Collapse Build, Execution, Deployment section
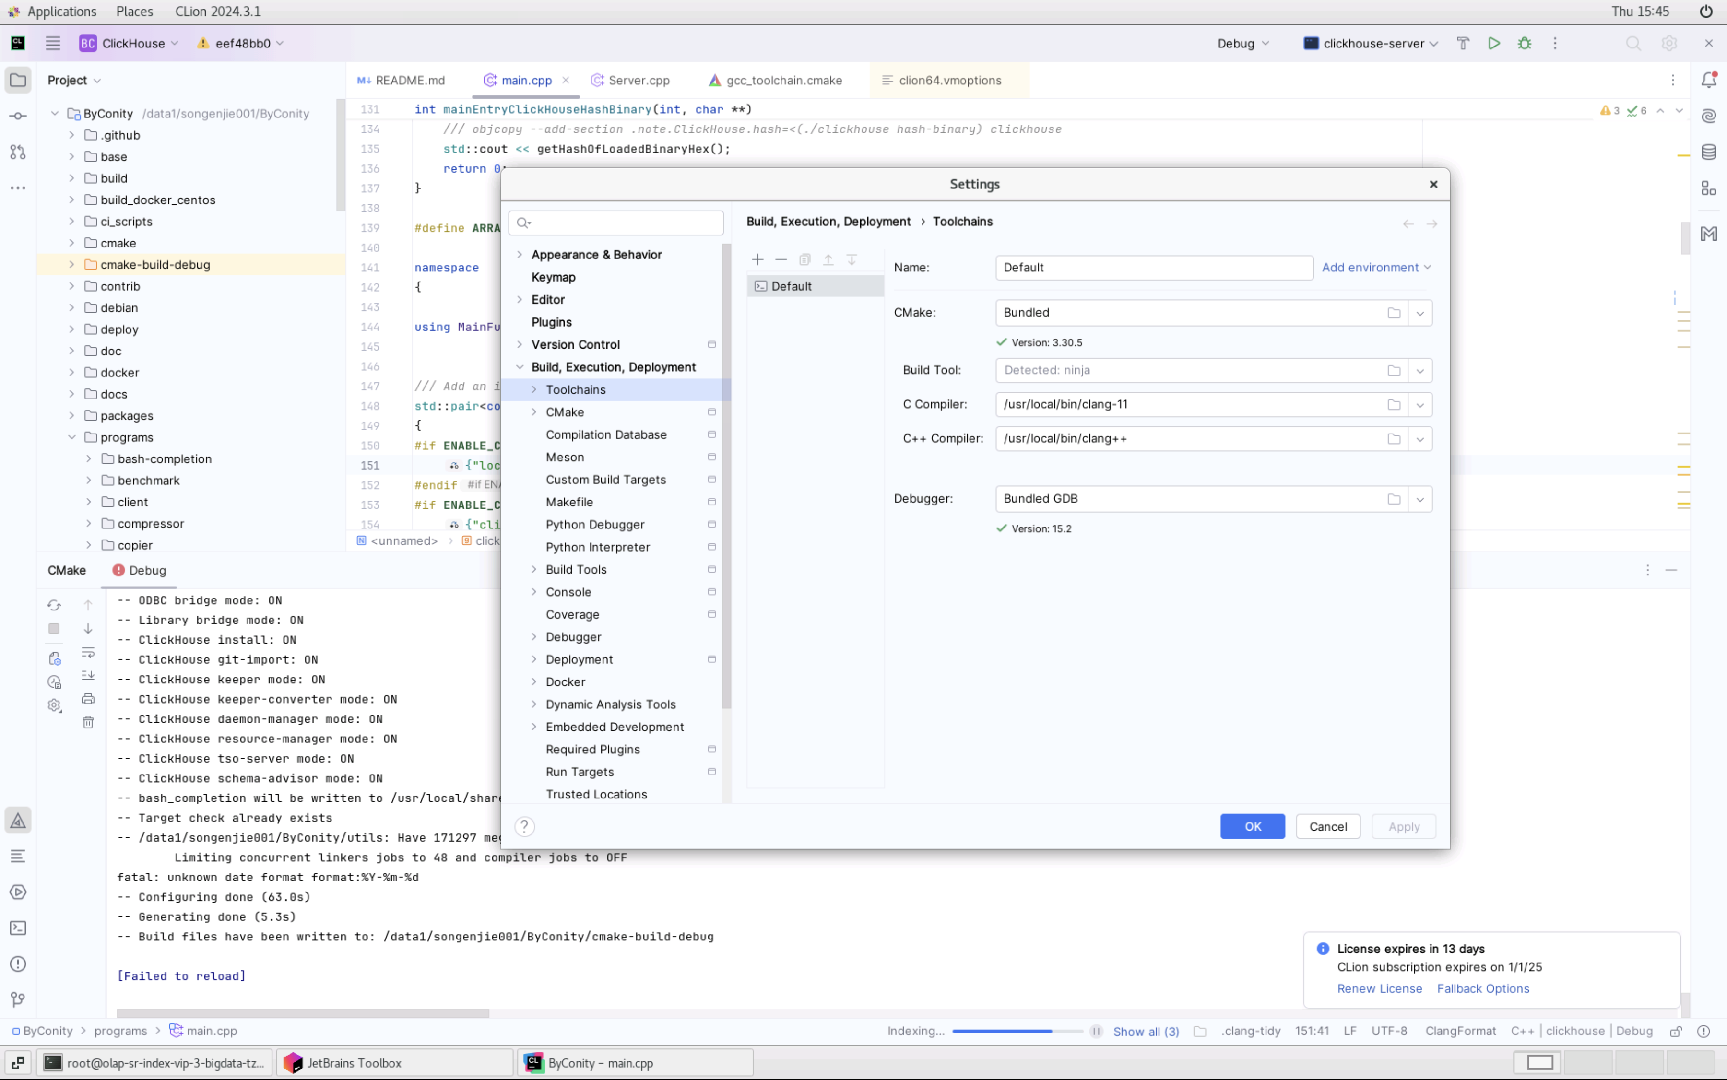Image resolution: width=1727 pixels, height=1080 pixels. tap(520, 367)
